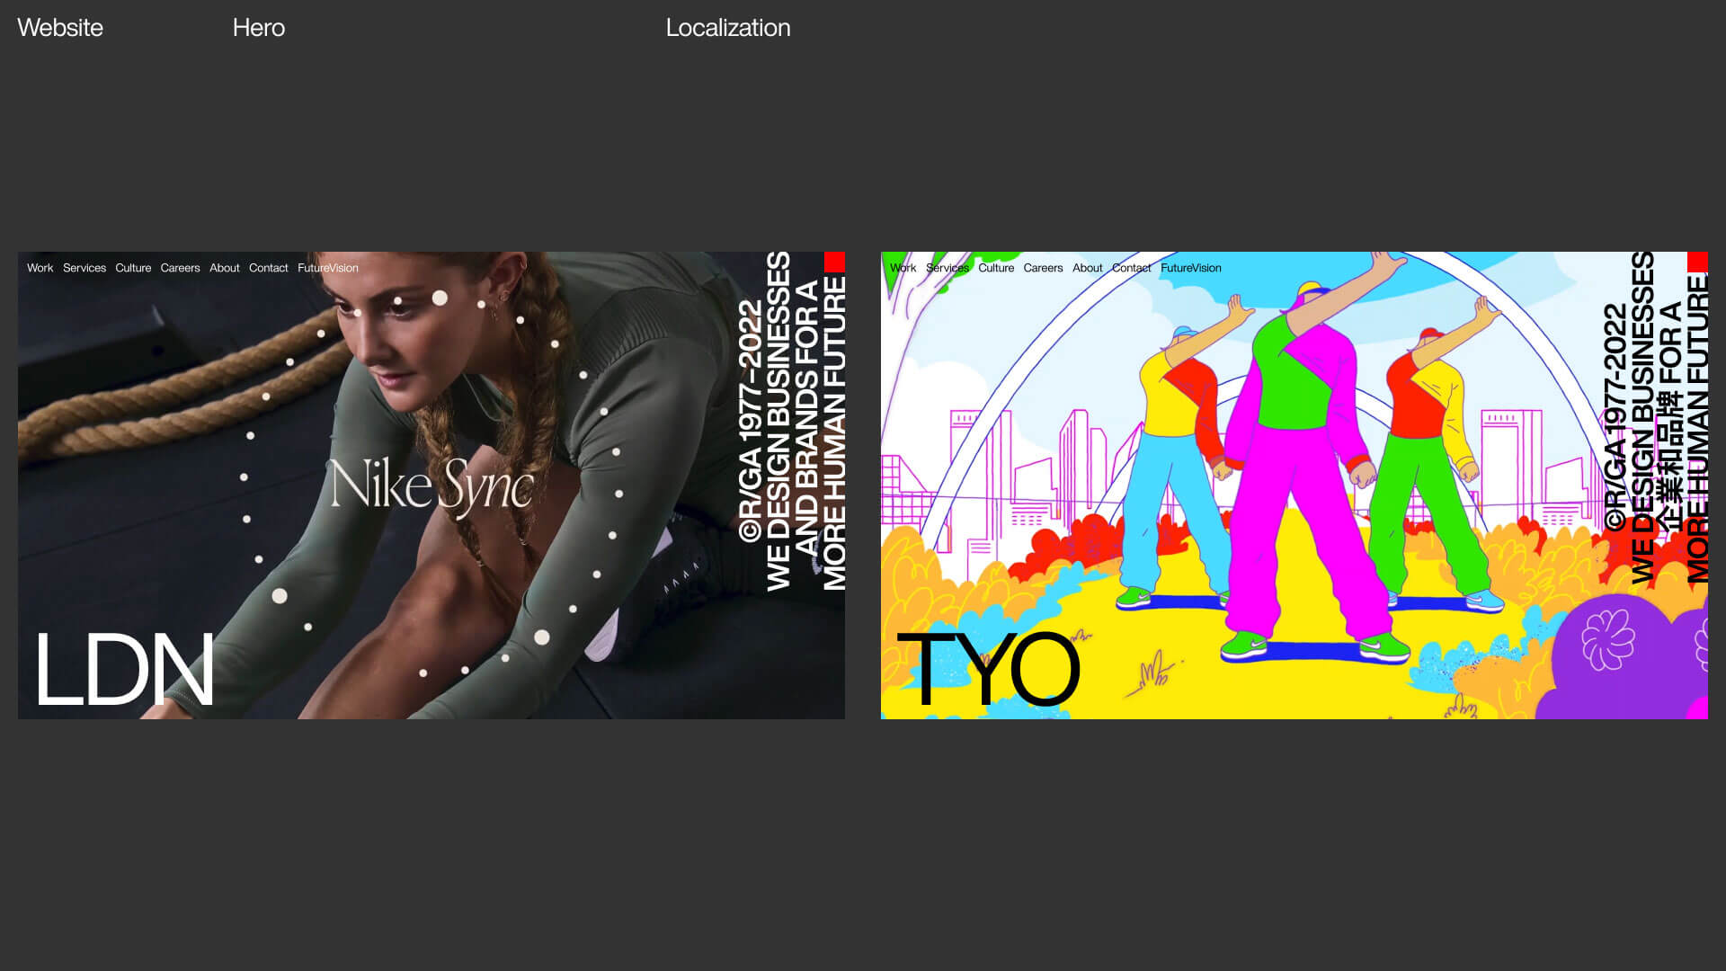Click the Hero header label
Viewport: 1726px width, 971px height.
pos(259,28)
